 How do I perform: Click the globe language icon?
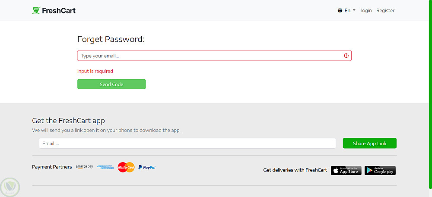[x=340, y=10]
